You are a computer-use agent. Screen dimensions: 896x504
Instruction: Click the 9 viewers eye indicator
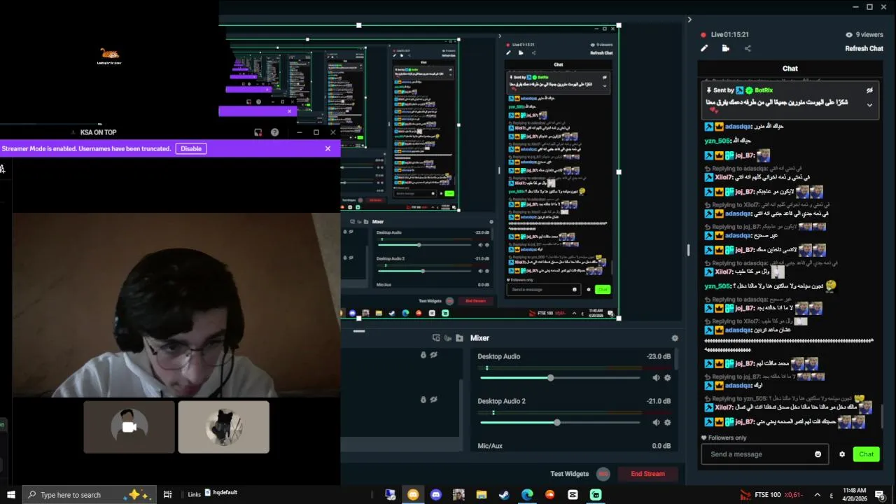coord(864,34)
